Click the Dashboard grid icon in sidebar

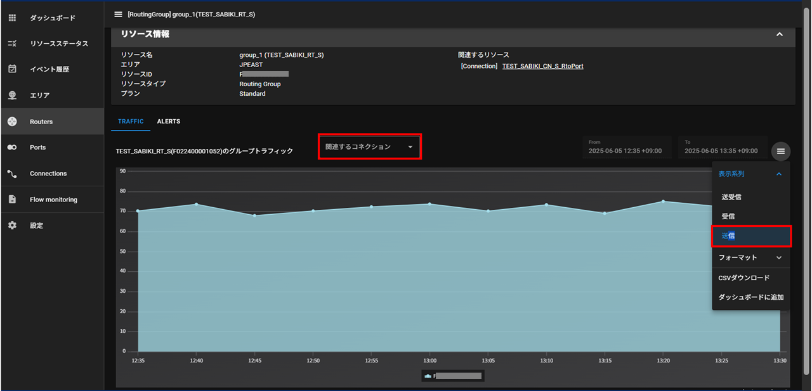[x=12, y=18]
